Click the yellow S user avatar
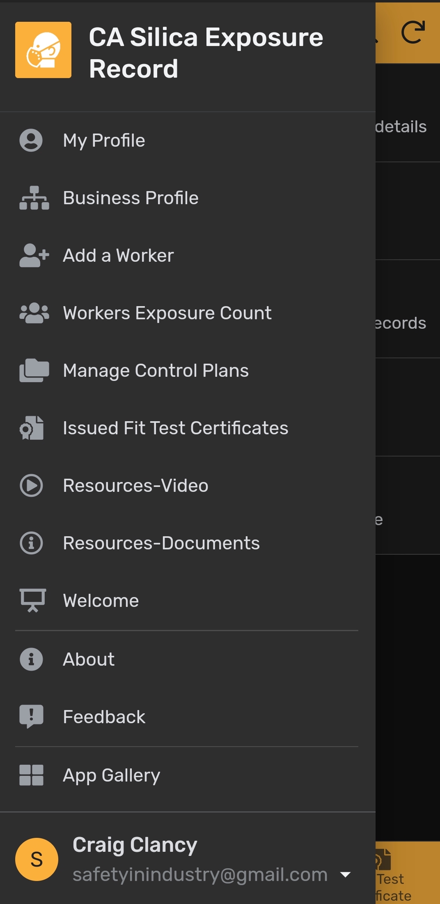Viewport: 440px width, 904px height. coord(37,859)
